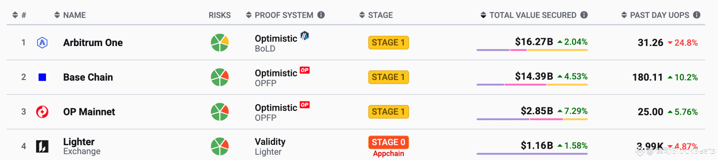Click the Arbitrum One logo icon
Screen dimensions: 718x160
(42, 43)
